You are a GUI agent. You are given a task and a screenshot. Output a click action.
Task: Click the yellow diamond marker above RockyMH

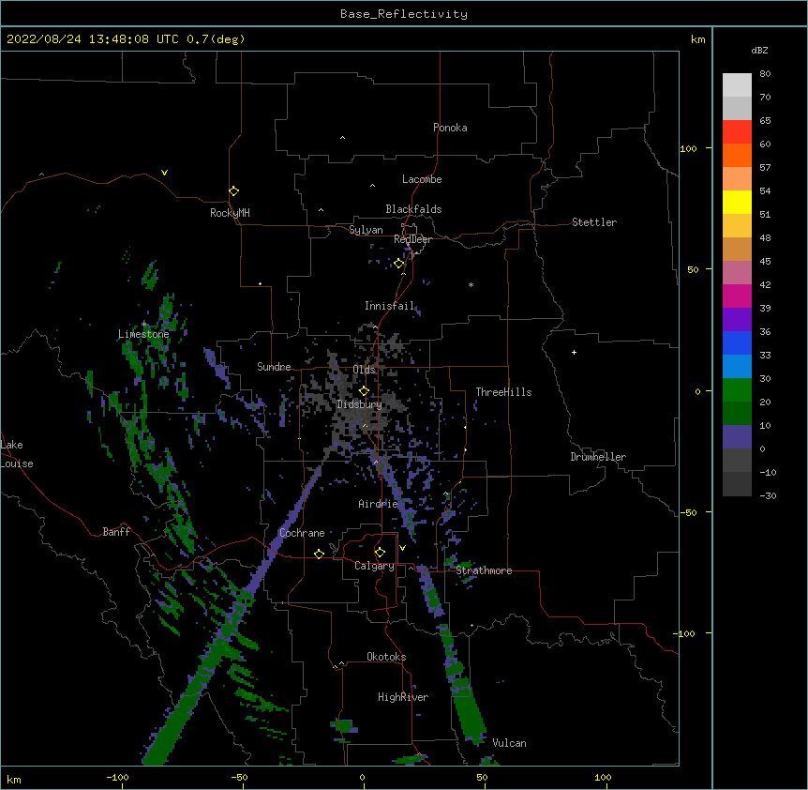pyautogui.click(x=234, y=191)
